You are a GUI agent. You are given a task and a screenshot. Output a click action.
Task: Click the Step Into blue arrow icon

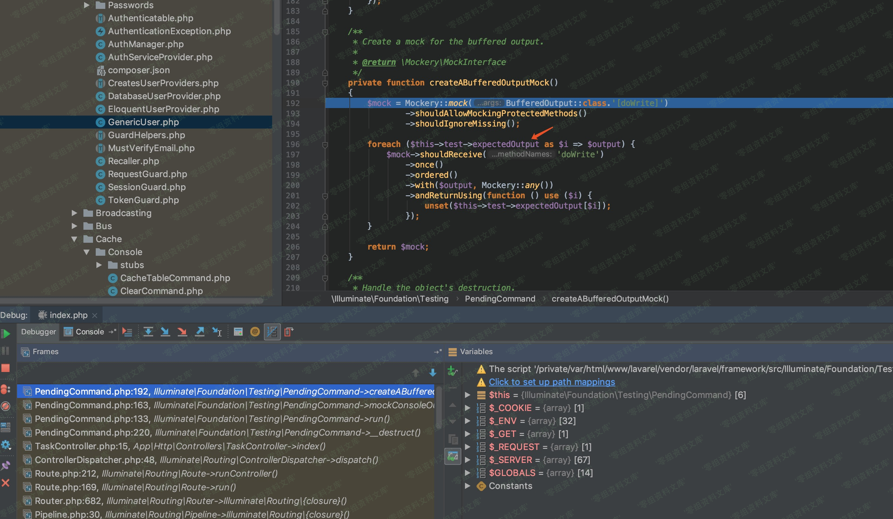[165, 332]
